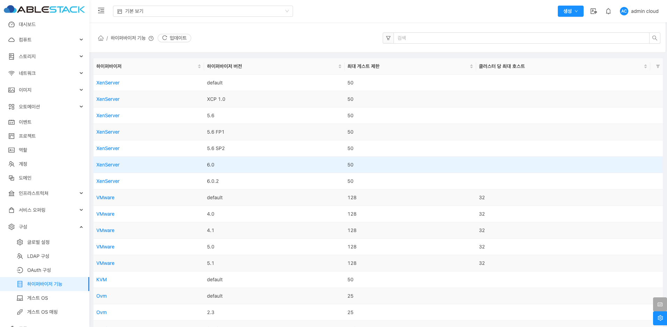Click the home breadcrumb icon
Screen dimensions: 667x327
(101, 38)
